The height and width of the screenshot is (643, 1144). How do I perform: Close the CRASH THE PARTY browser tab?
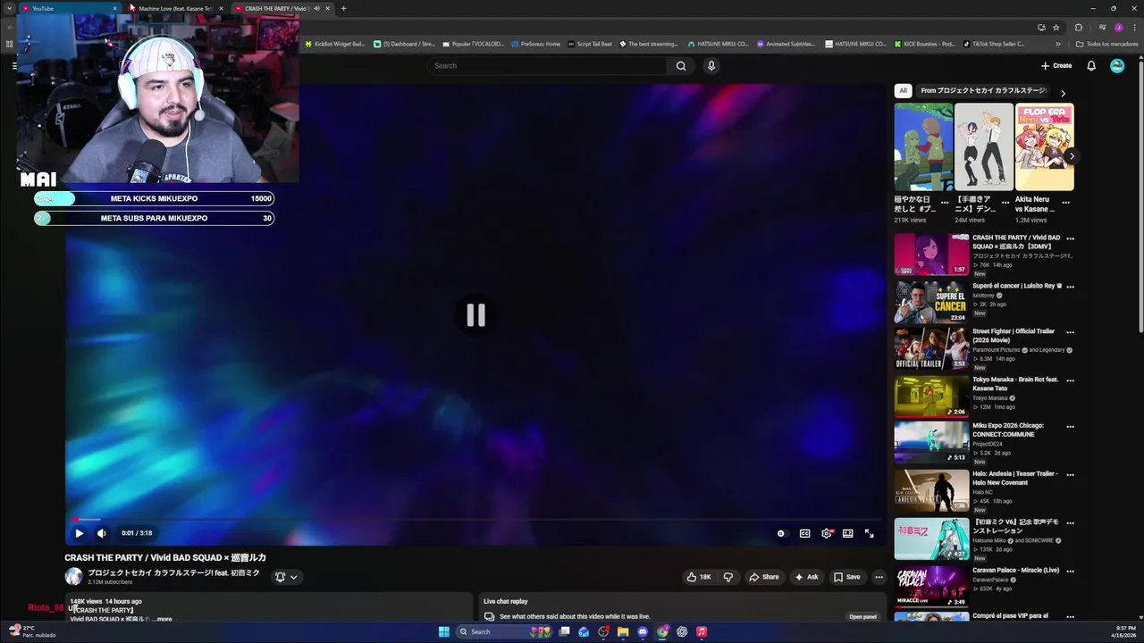[328, 8]
